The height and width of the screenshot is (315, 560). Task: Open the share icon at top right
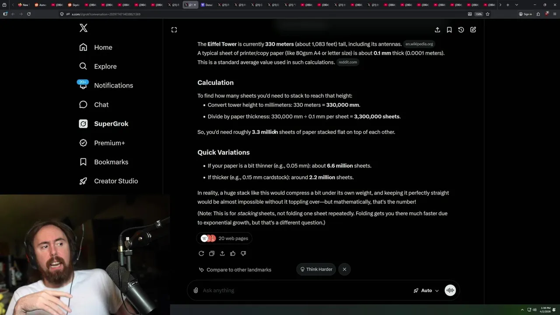pyautogui.click(x=437, y=30)
